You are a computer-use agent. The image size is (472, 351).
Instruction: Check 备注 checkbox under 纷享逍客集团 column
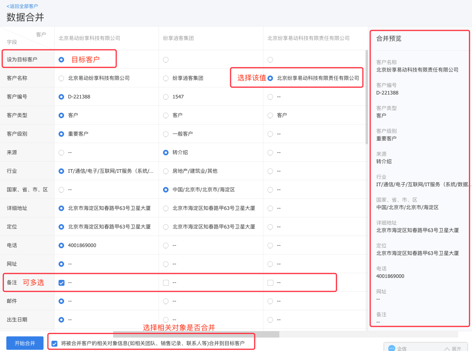[166, 283]
